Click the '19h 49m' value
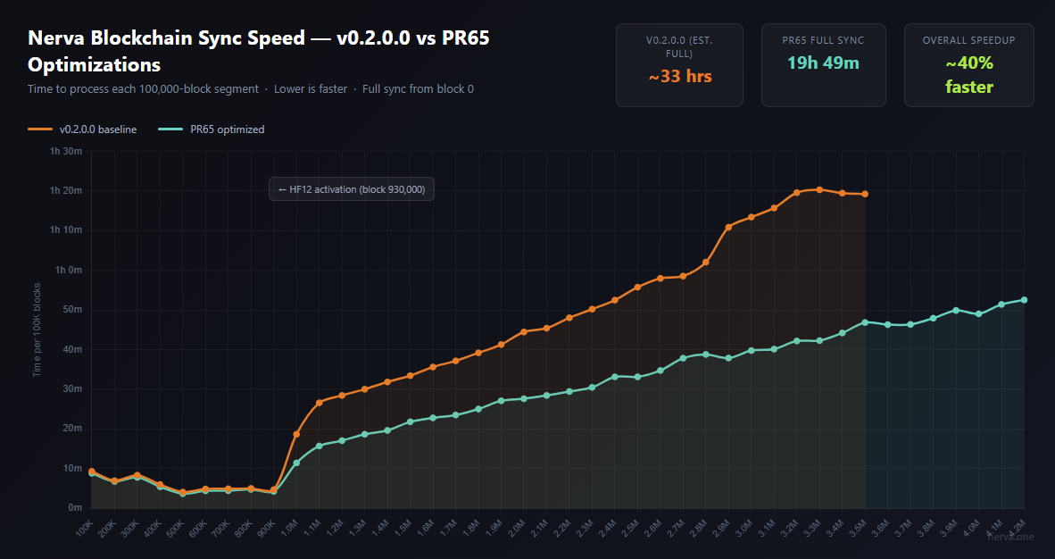 (x=824, y=63)
